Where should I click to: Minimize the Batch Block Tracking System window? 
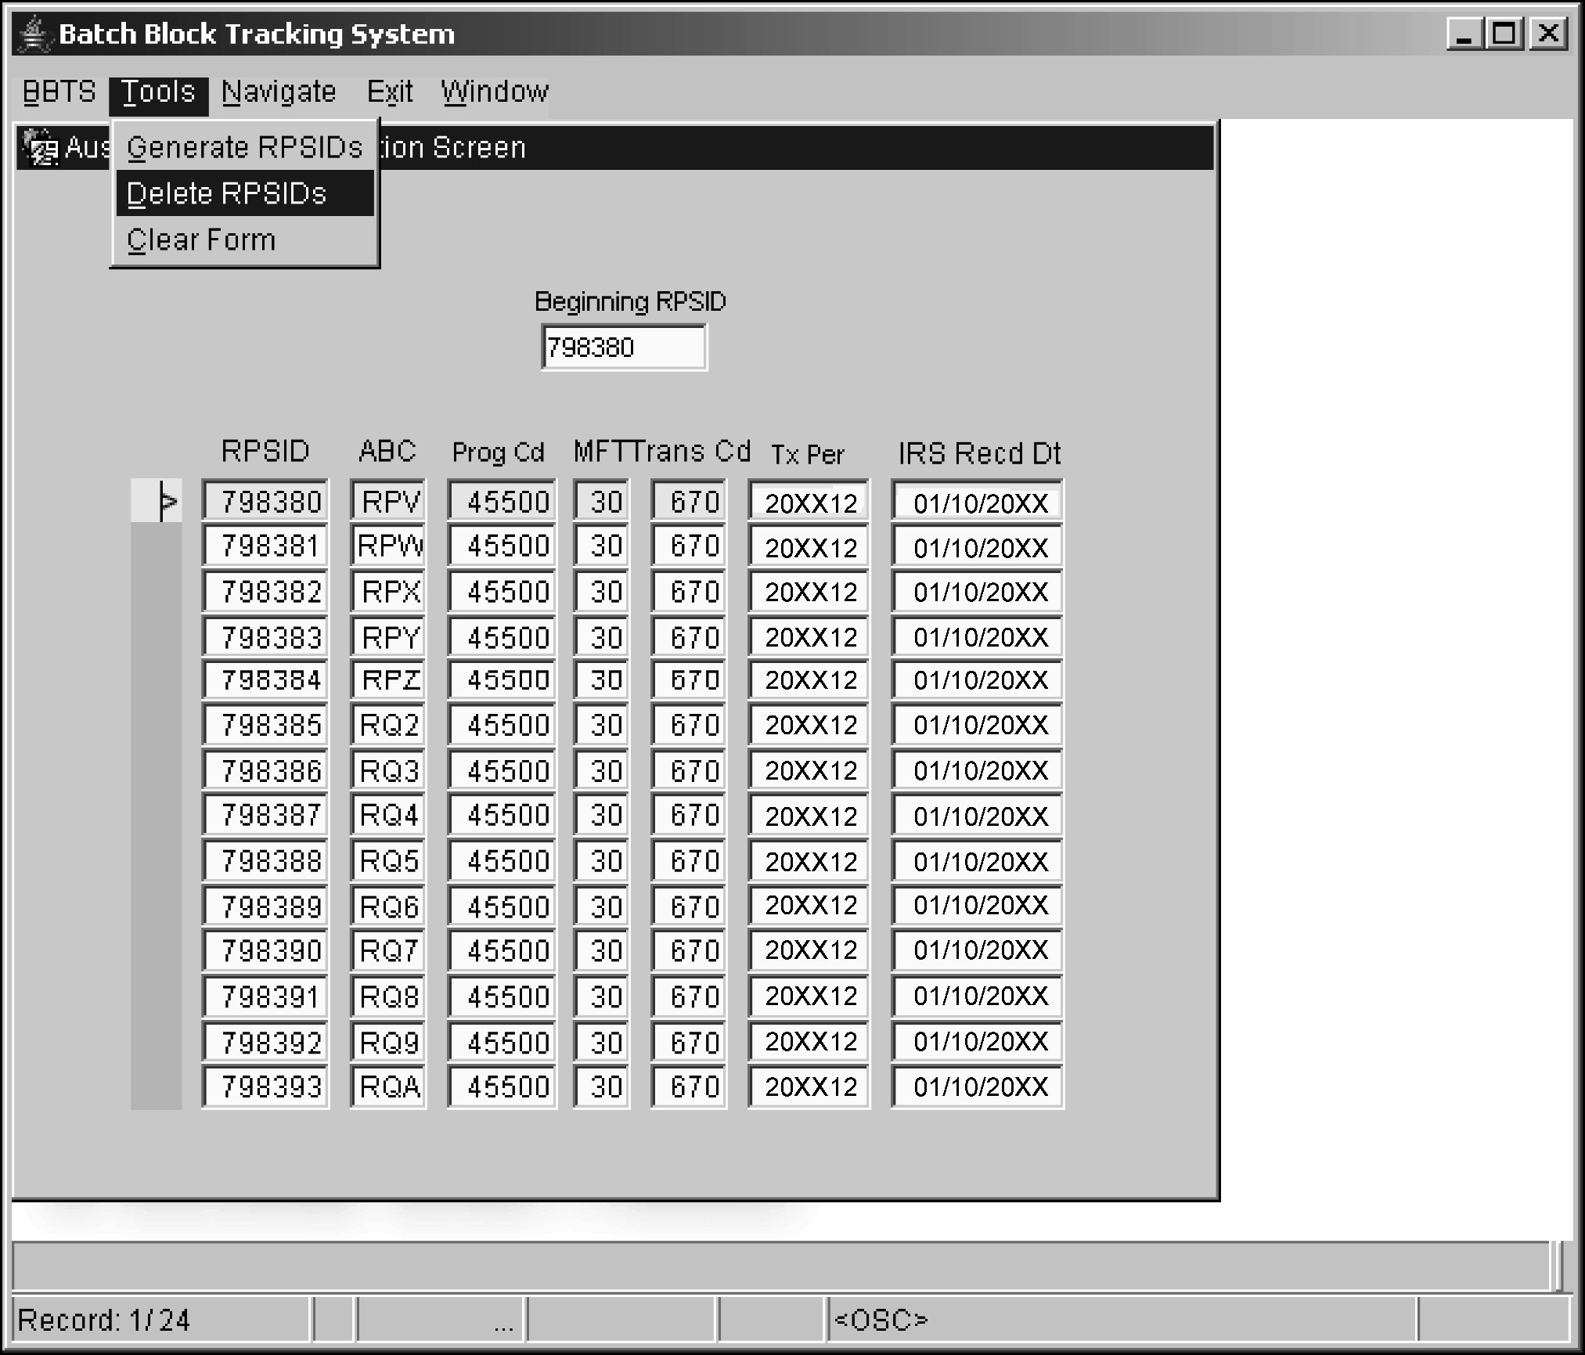pos(1463,34)
